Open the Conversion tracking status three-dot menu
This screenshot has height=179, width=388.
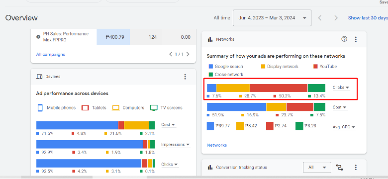pyautogui.click(x=356, y=168)
